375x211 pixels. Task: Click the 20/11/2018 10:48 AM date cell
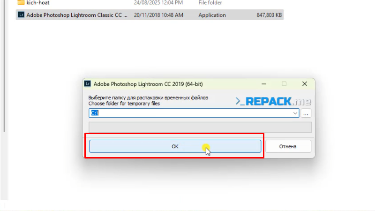(158, 15)
